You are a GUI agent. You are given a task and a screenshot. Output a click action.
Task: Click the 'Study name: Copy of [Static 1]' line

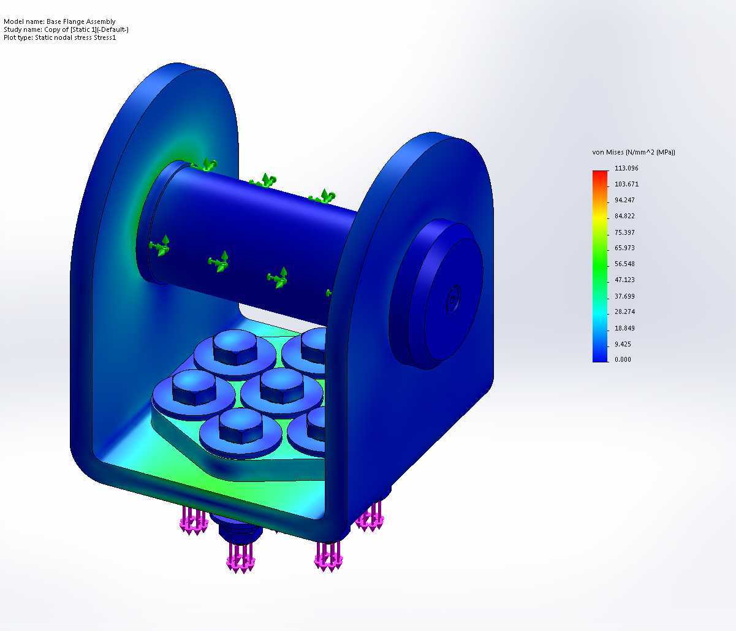pos(66,29)
